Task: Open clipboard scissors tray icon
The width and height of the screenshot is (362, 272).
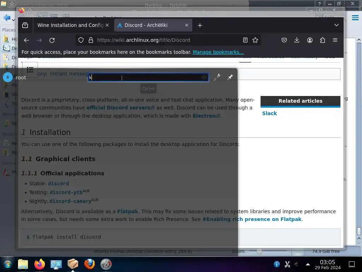Action: point(287,264)
